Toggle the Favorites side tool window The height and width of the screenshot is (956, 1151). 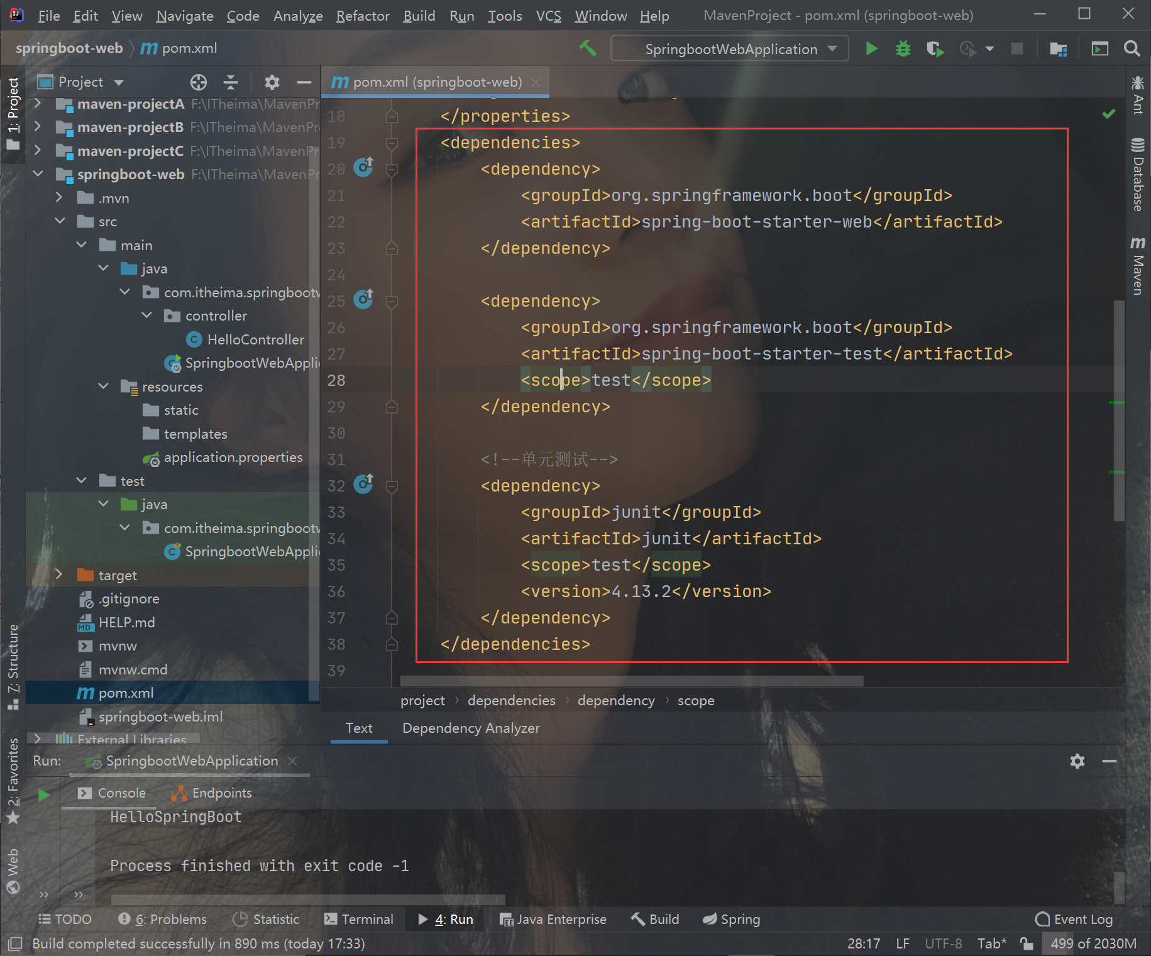pyautogui.click(x=13, y=780)
